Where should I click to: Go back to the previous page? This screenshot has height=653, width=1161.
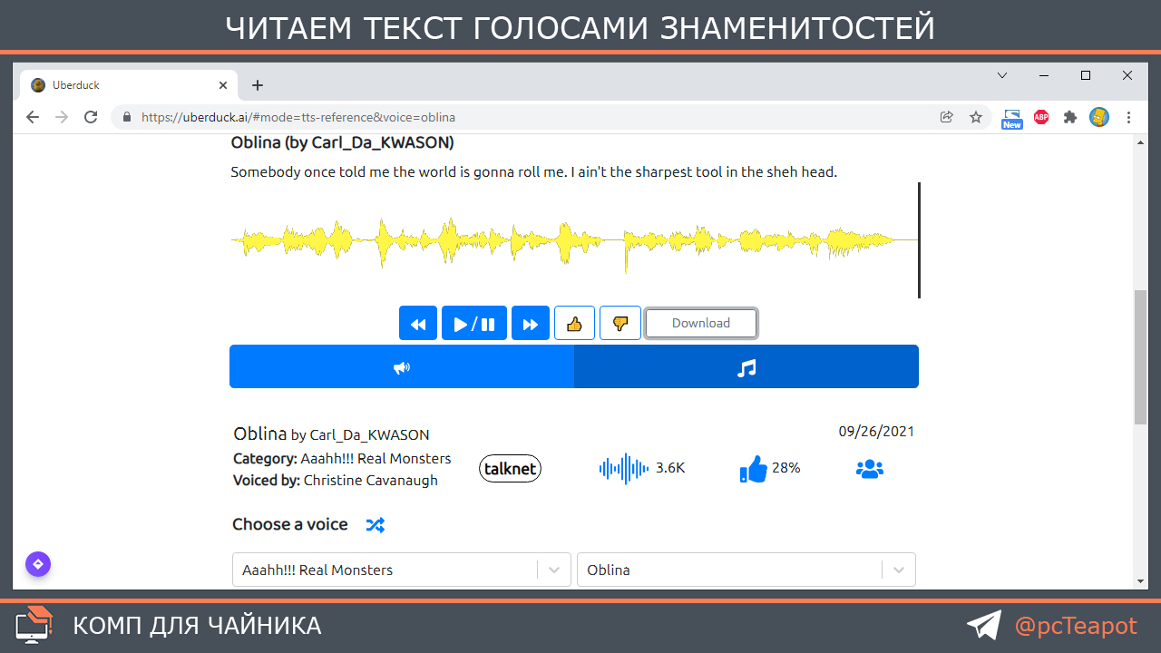coord(33,117)
